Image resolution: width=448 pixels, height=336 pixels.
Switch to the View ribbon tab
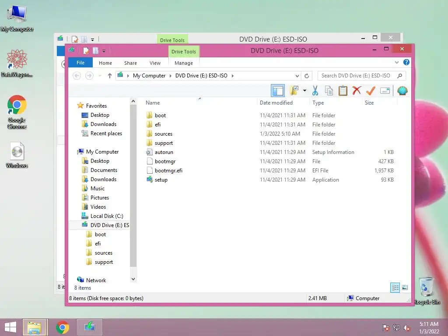tap(155, 63)
